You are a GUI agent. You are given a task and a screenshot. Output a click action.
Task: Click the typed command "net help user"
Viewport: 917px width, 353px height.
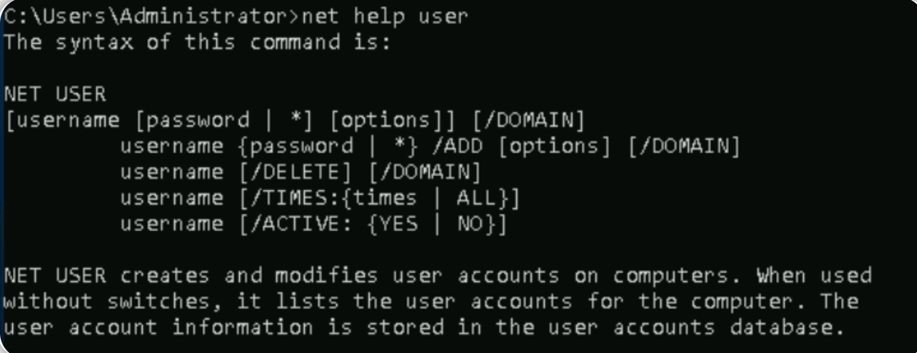pos(384,16)
